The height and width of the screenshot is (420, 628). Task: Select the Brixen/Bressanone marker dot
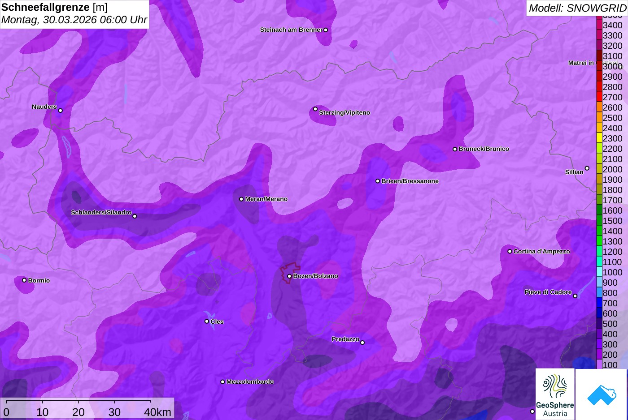[378, 181]
